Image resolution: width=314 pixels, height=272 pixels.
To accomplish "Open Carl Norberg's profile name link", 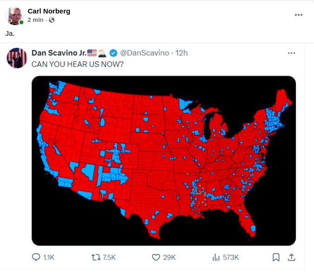I will (49, 11).
